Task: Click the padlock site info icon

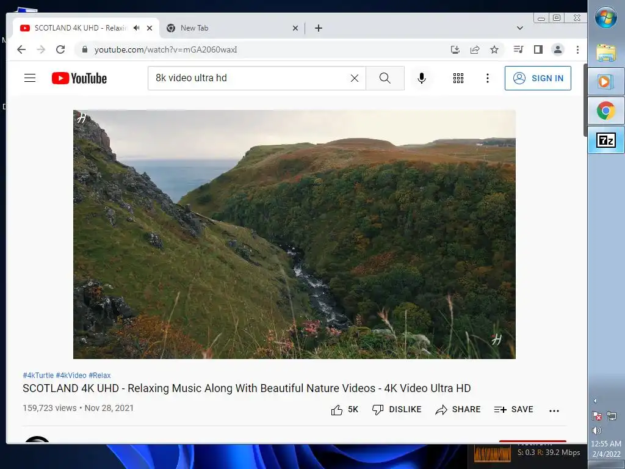Action: 84,49
